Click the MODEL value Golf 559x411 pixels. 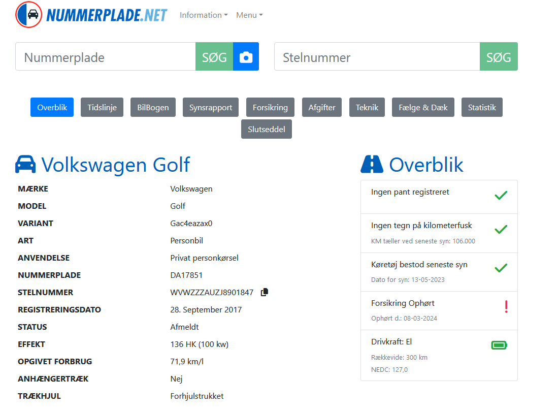point(178,206)
